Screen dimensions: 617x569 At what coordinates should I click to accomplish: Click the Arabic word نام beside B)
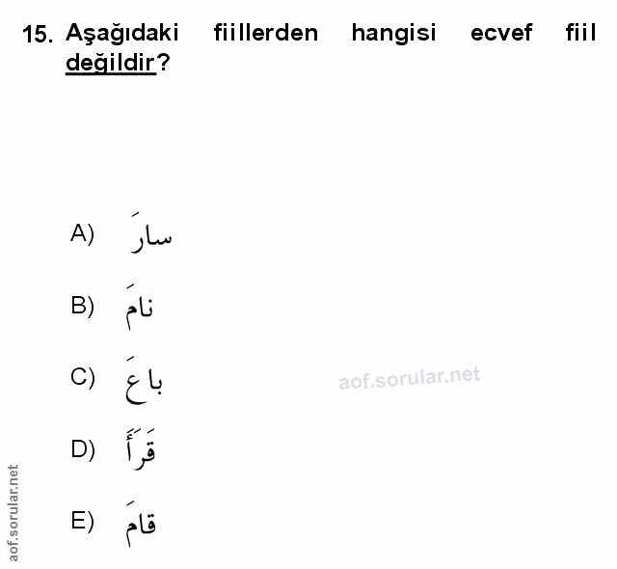point(140,308)
